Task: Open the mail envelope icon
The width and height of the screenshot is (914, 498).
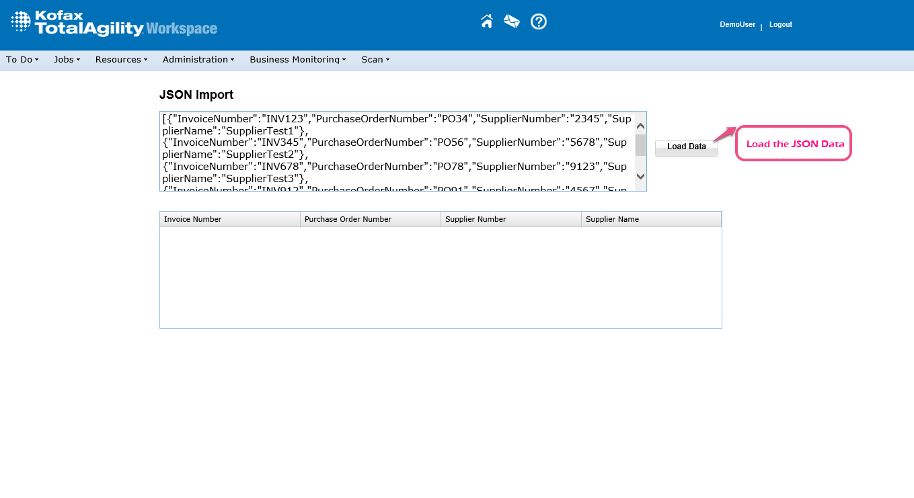Action: pos(512,22)
